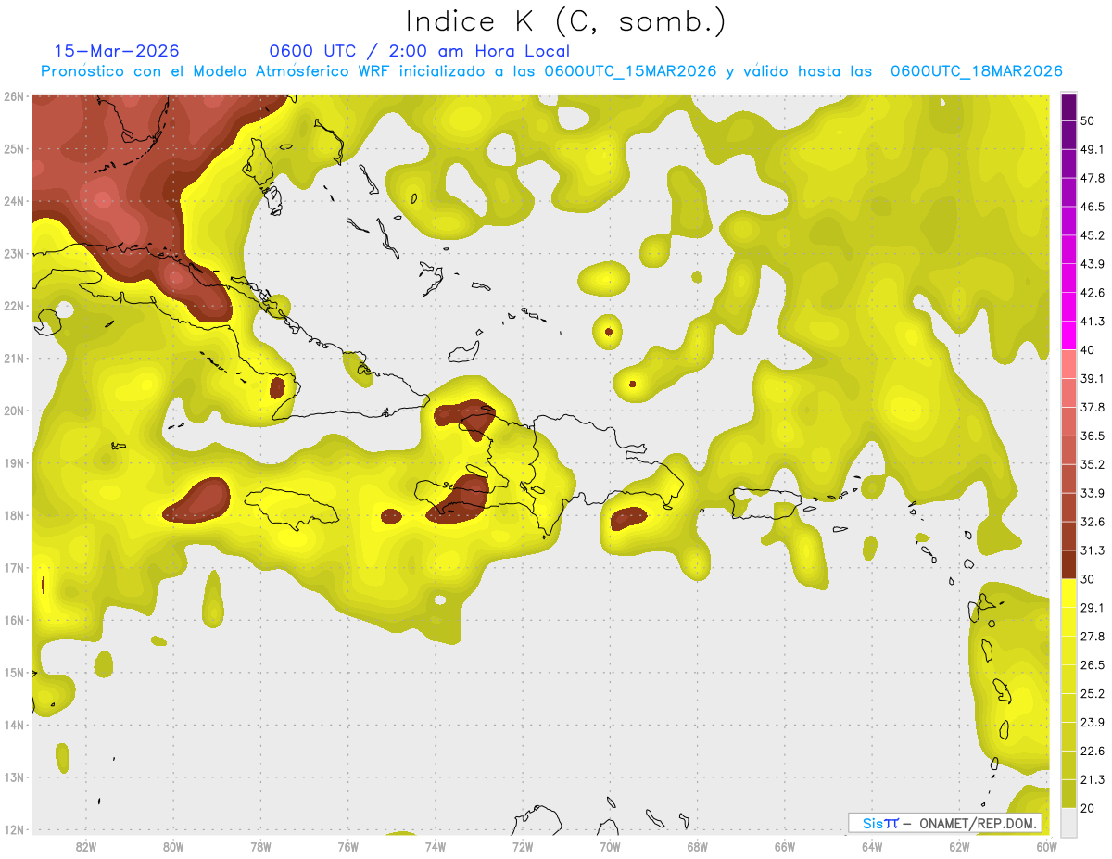Click the colorbar value "26.5"
This screenshot has height=859, width=1112.
pyautogui.click(x=1093, y=664)
